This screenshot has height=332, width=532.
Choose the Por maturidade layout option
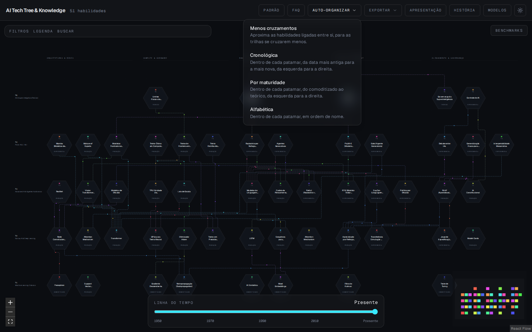302,89
